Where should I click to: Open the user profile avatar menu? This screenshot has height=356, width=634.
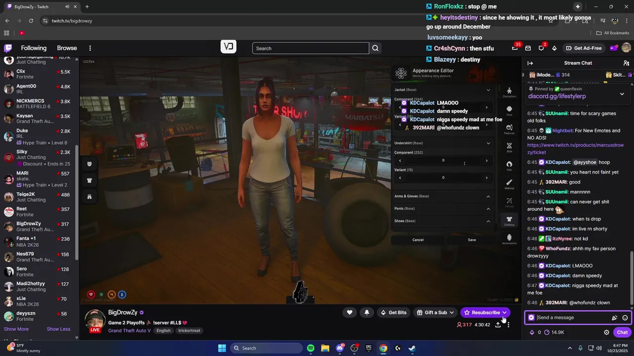point(626,48)
